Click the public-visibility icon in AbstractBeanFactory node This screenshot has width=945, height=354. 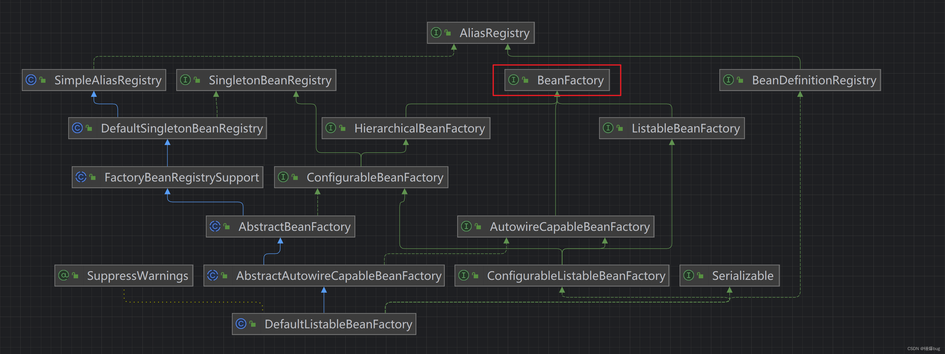pos(227,226)
